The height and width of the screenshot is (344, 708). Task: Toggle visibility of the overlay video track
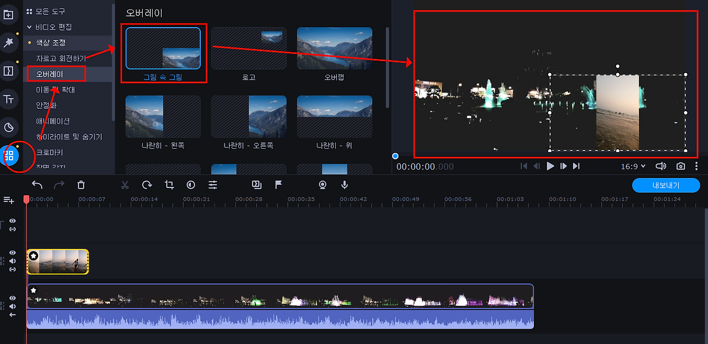click(x=13, y=253)
